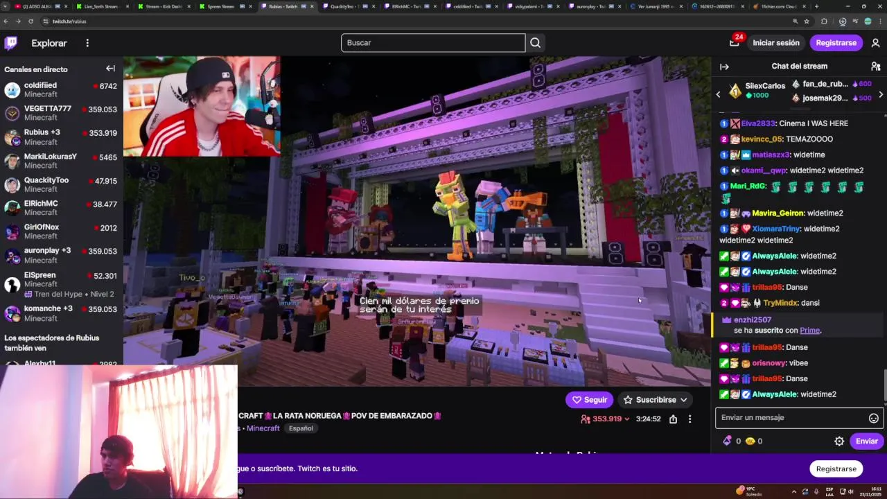Screen dimensions: 887x499
Task: Open coldifiied channel in sidebar
Action: pyautogui.click(x=61, y=89)
